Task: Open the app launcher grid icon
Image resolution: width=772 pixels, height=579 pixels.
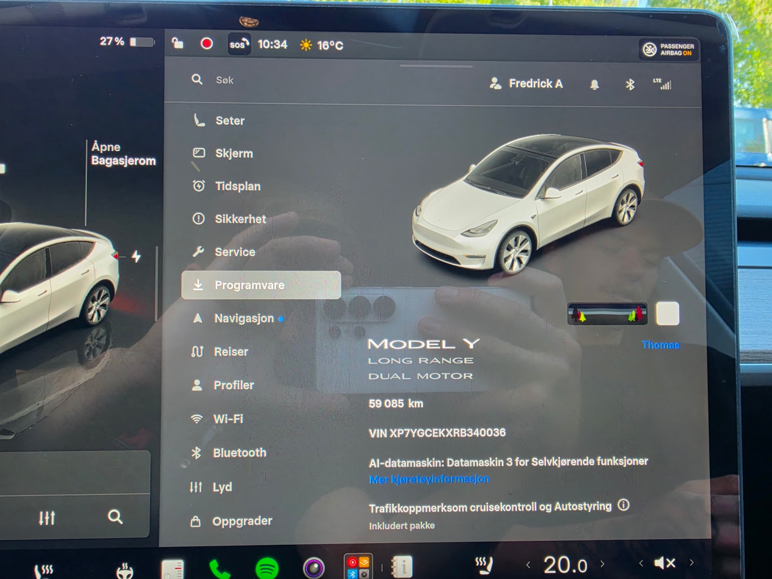Action: tap(358, 566)
